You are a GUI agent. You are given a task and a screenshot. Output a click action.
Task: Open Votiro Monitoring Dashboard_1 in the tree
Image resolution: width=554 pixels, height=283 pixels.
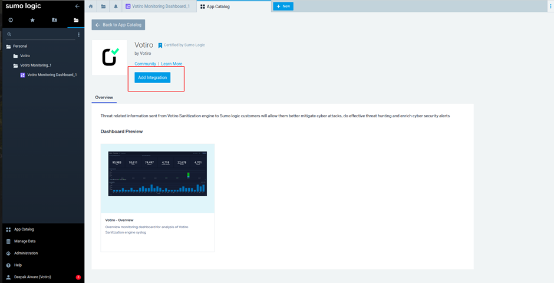52,75
